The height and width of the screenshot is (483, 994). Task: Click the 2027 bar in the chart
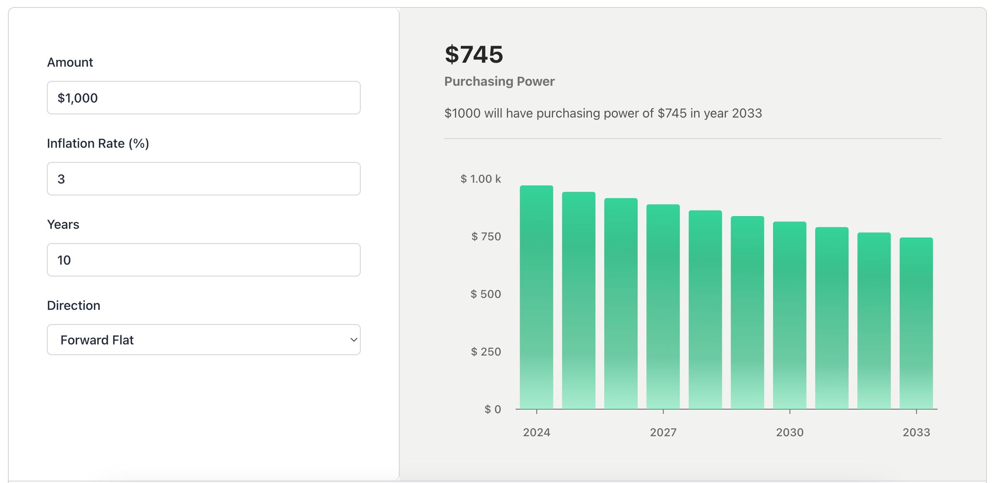point(663,307)
